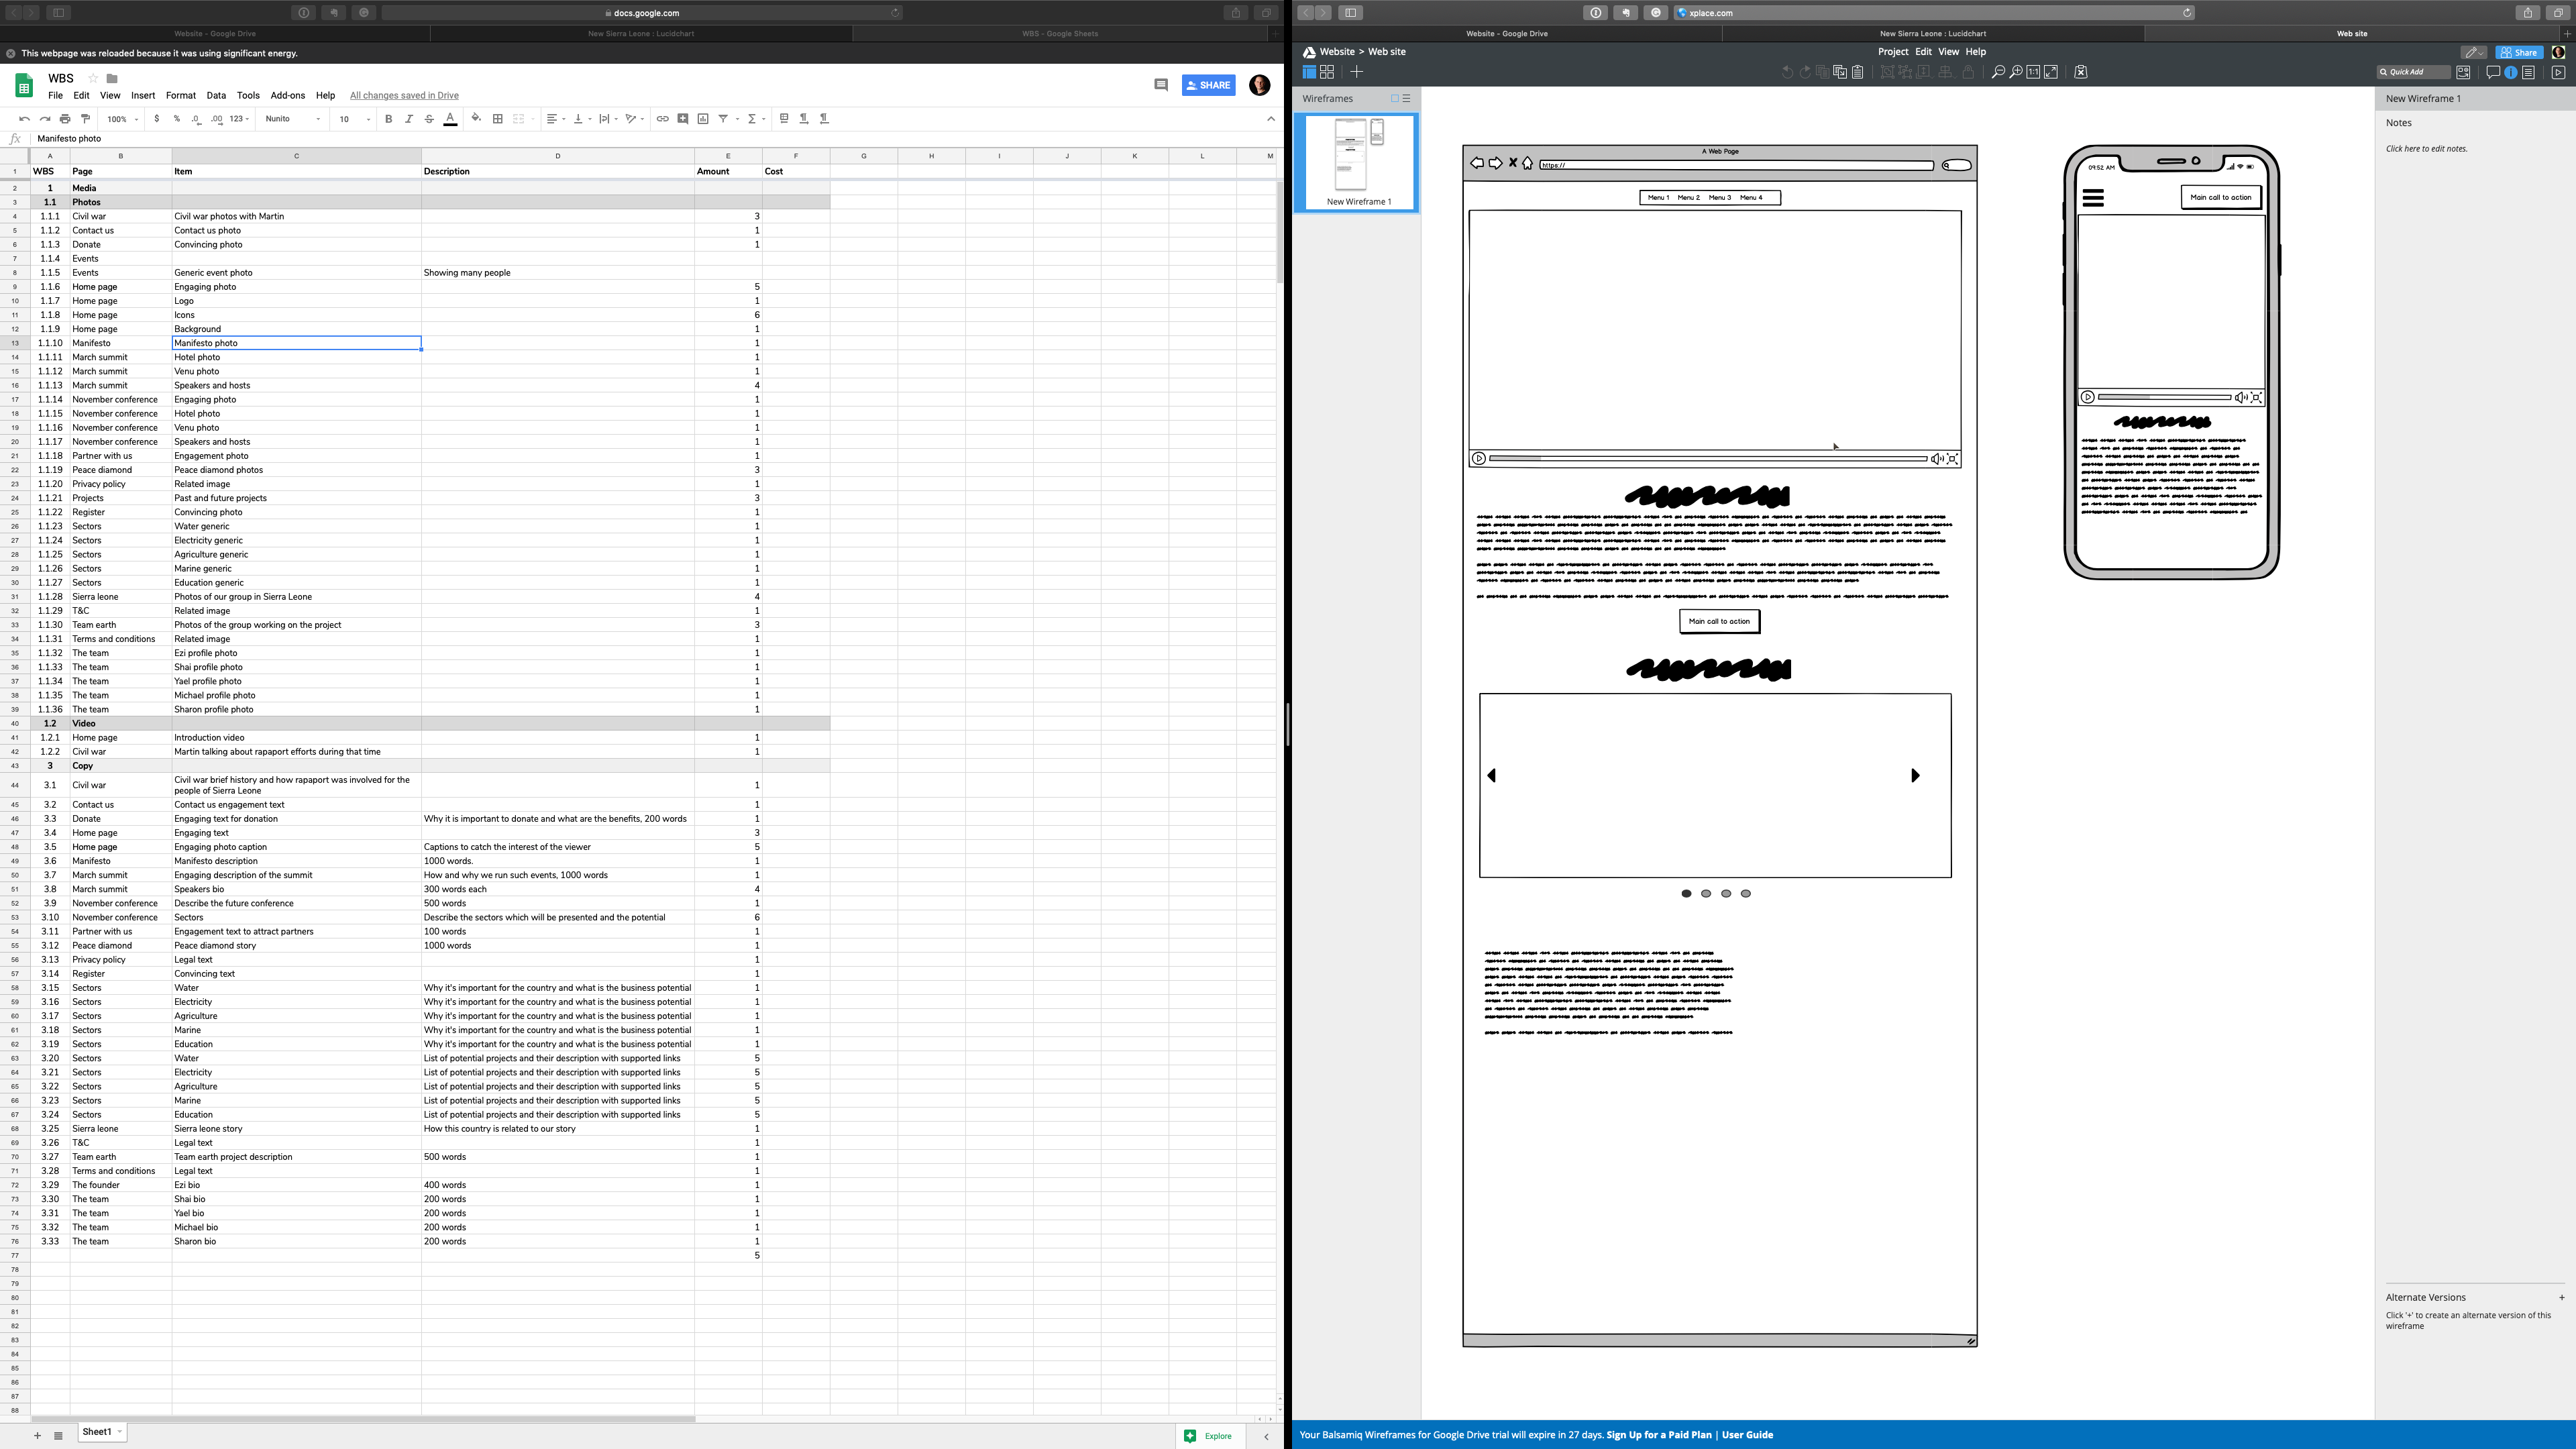Open the 123 number format dropdown
Screen dimensions: 2576x1449
(239, 119)
